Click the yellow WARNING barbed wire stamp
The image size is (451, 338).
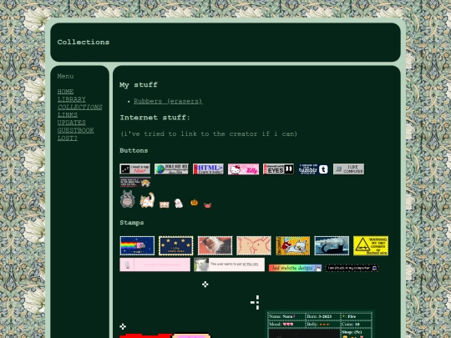(371, 245)
